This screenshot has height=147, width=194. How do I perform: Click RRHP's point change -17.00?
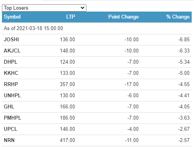click(x=132, y=84)
